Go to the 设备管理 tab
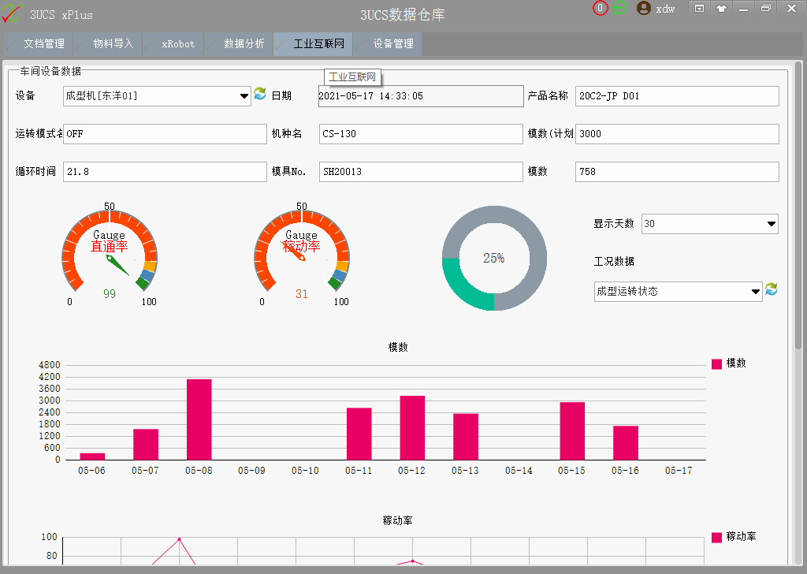The height and width of the screenshot is (574, 807). tap(388, 44)
